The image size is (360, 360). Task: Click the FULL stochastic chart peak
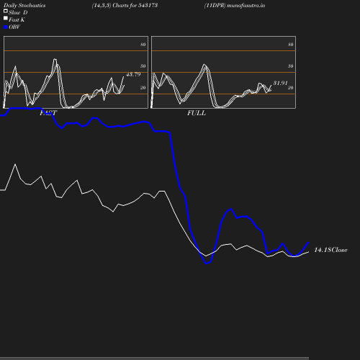204,64
